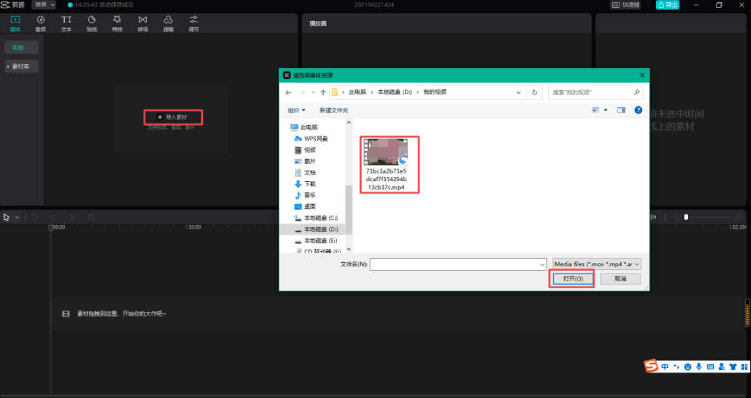Click the Sogou input microphone icon
Screen dimensions: 751x398
tap(699, 367)
